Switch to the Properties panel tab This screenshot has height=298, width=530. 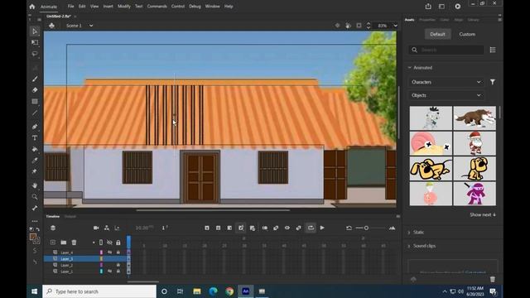point(427,20)
